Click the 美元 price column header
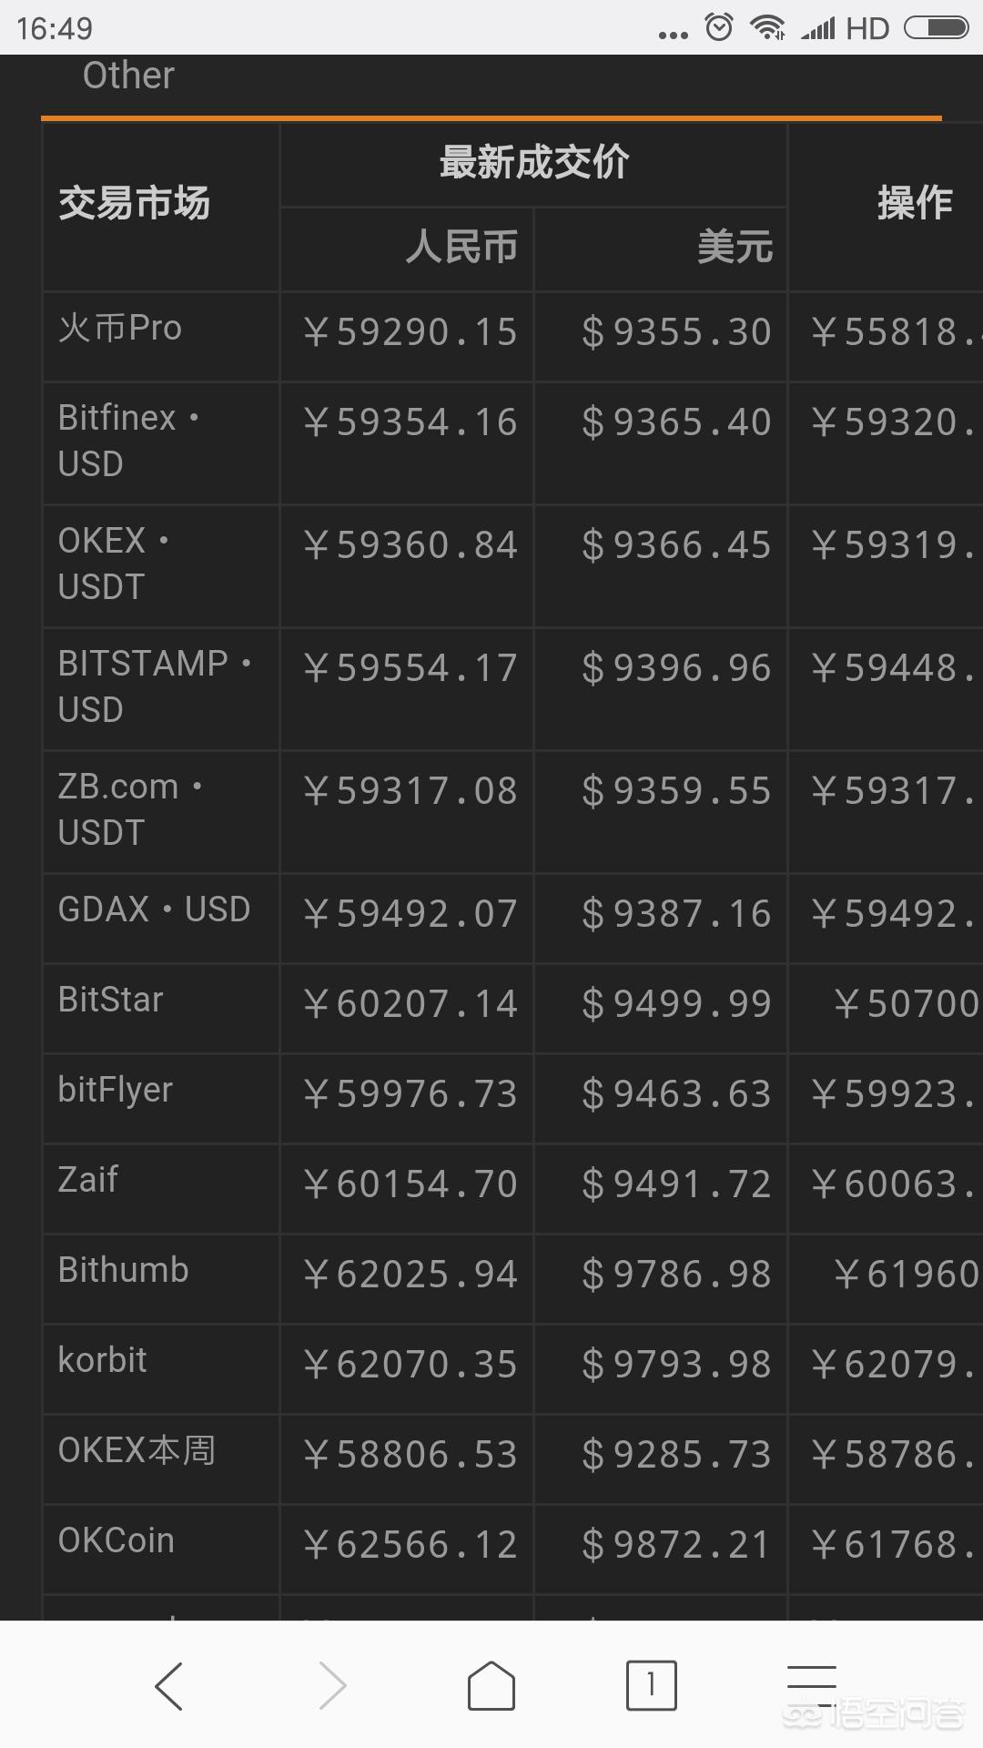Viewport: 983px width, 1748px height. click(x=735, y=247)
